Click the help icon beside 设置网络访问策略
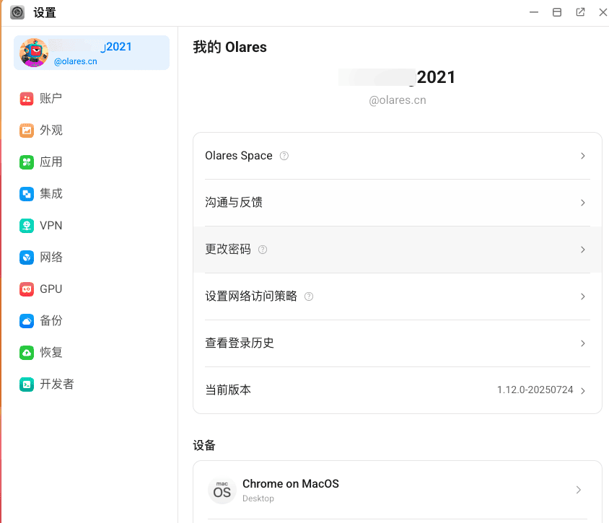The height and width of the screenshot is (523, 609). (309, 296)
